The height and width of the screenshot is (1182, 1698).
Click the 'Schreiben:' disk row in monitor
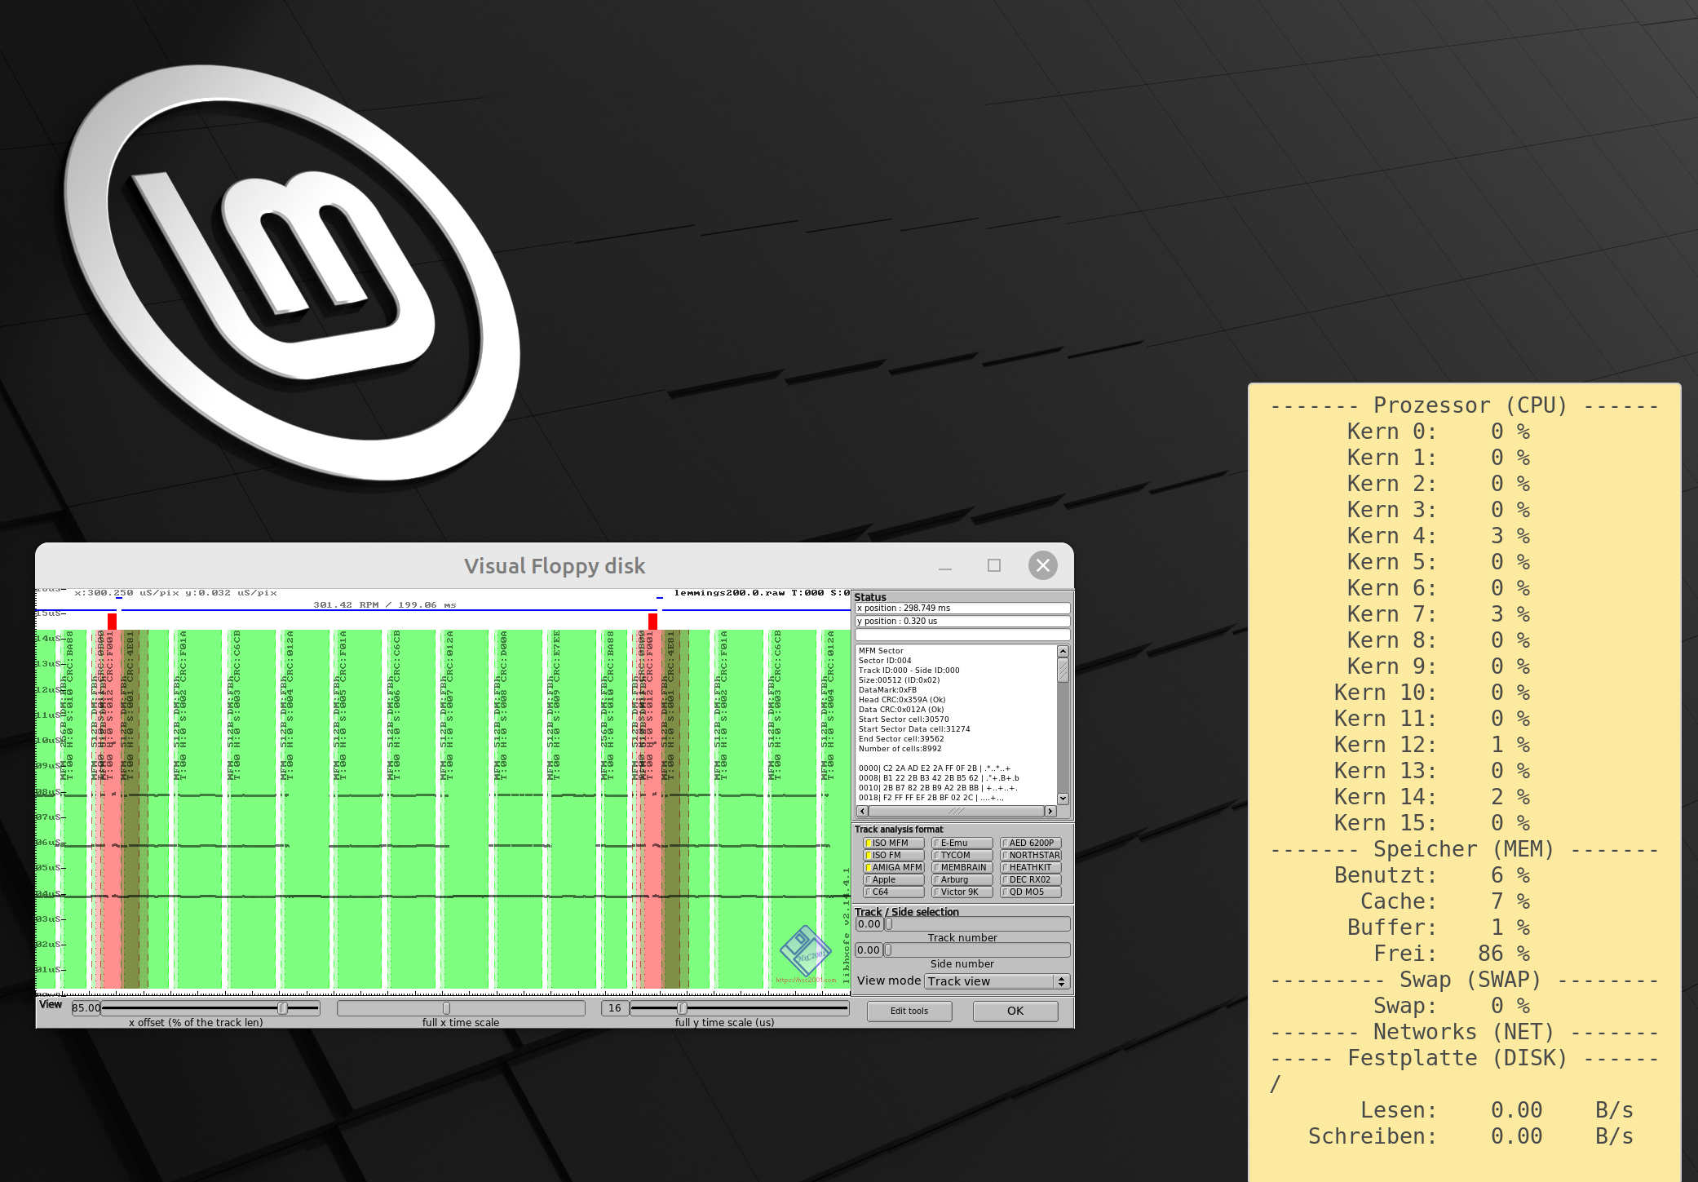coord(1470,1136)
